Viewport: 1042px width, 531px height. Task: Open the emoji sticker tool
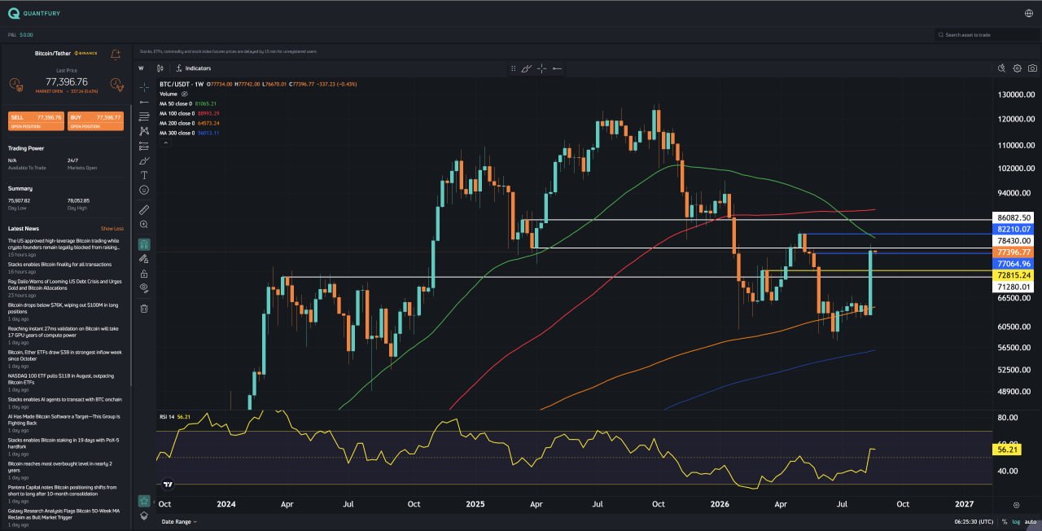coord(144,190)
